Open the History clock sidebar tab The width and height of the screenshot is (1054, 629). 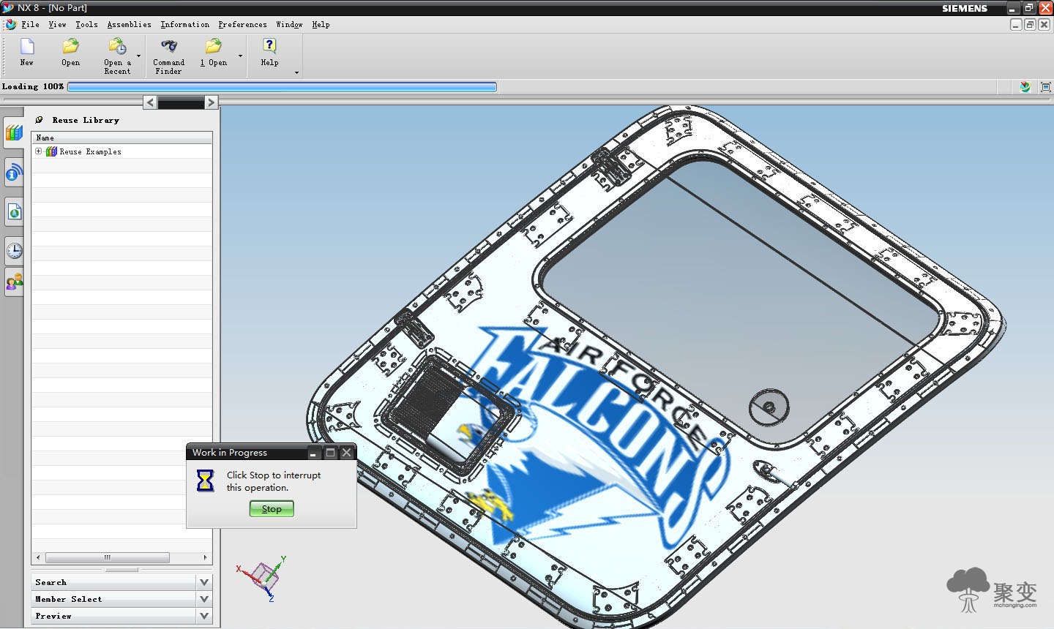click(x=14, y=251)
